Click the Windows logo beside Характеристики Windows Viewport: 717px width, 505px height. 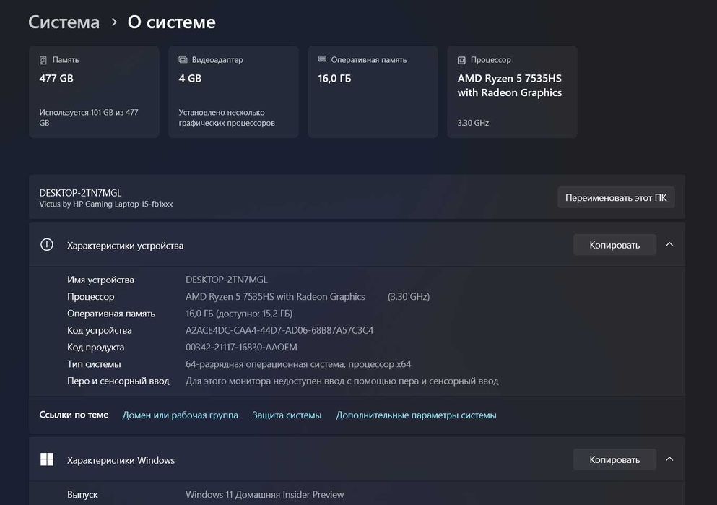point(47,459)
